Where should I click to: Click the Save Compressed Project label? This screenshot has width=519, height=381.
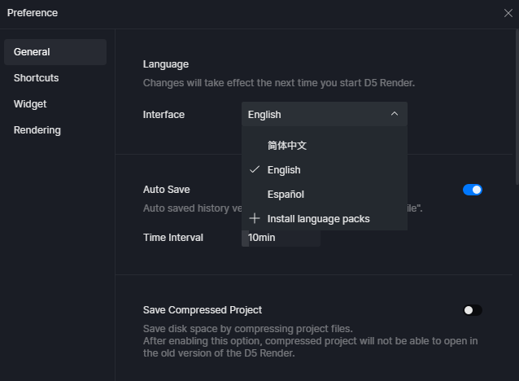coord(203,310)
